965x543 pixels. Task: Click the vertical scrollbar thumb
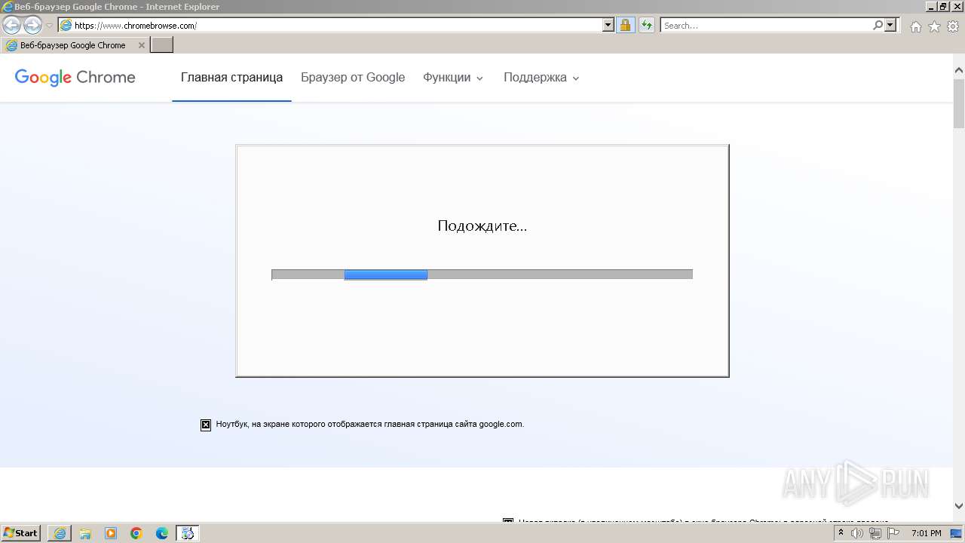[x=959, y=103]
